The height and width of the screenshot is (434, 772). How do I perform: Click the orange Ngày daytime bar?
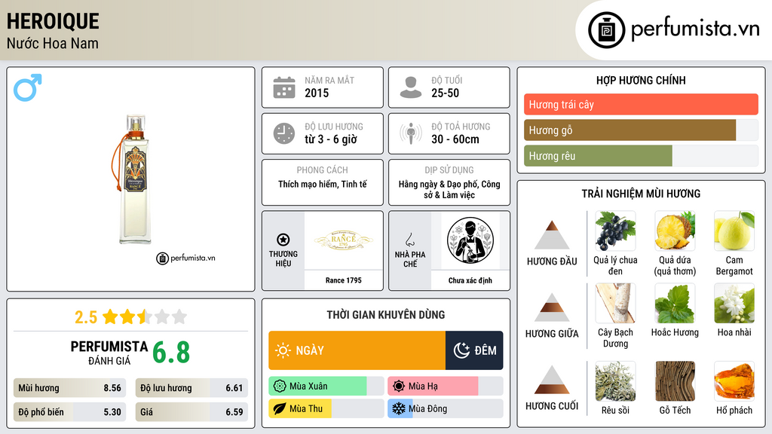coord(357,350)
